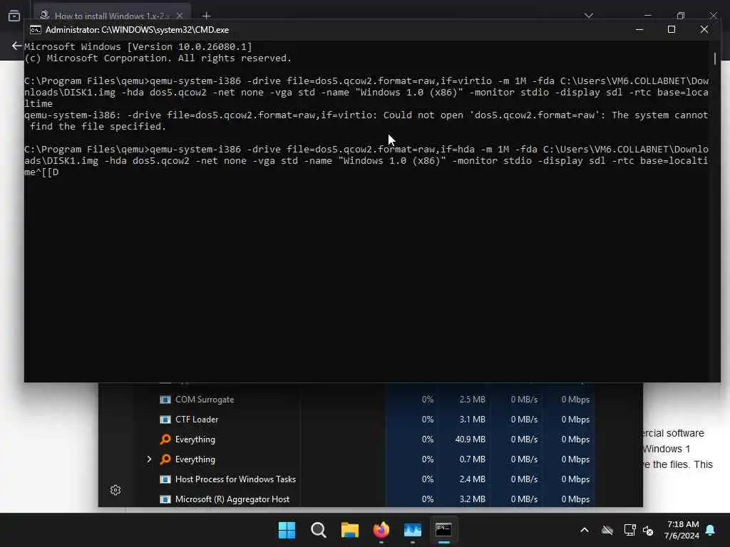
Task: Open Firefox from the taskbar
Action: click(381, 530)
